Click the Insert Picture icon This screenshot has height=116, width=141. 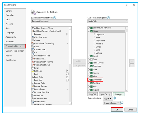[x=33, y=102]
